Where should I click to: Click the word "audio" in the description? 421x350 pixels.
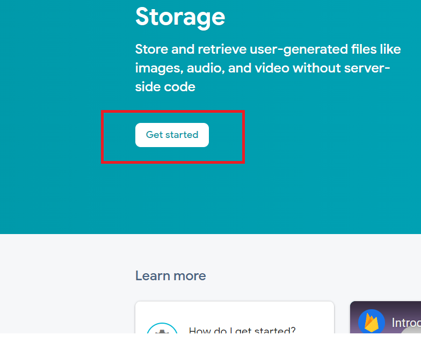click(204, 68)
